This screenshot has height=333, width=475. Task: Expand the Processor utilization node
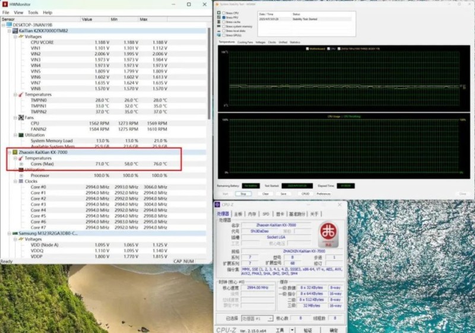tap(21, 175)
